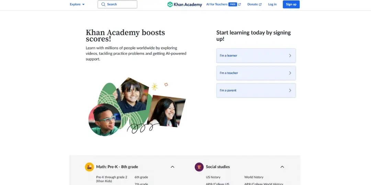This screenshot has height=185, width=371.
Task: Click the Log in link
Action: (x=272, y=4)
